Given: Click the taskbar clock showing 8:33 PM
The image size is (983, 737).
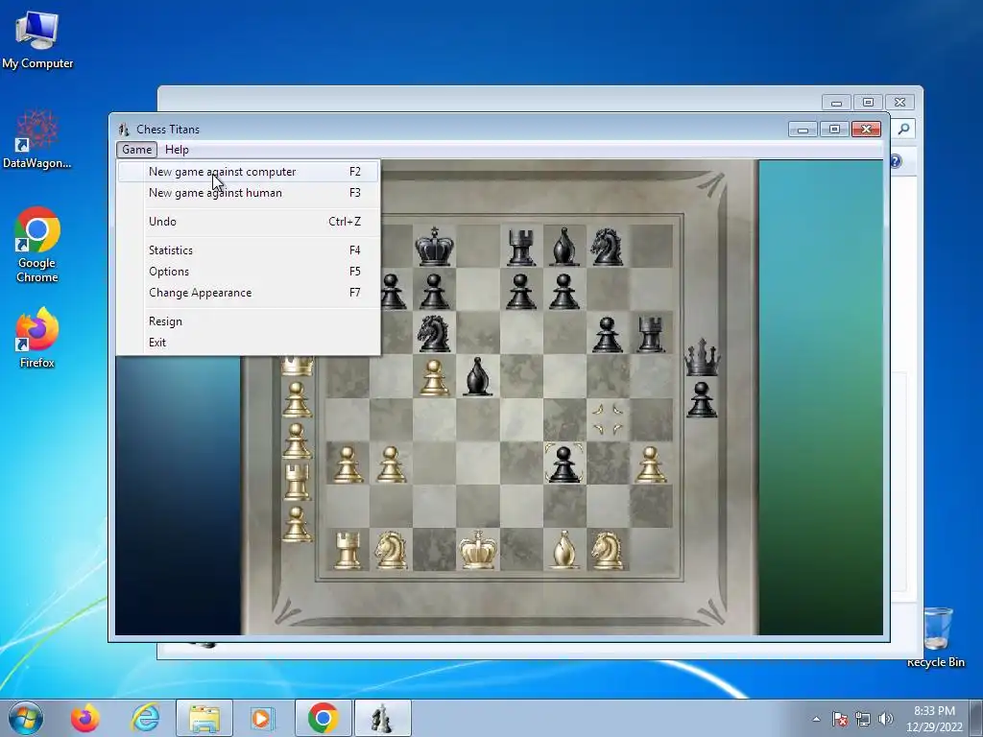Looking at the screenshot, I should coord(934,718).
